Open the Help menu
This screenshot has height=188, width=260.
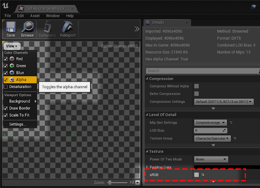click(x=70, y=16)
